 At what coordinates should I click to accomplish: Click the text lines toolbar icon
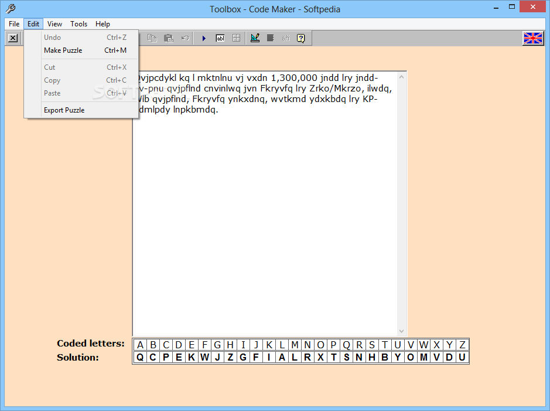point(270,38)
